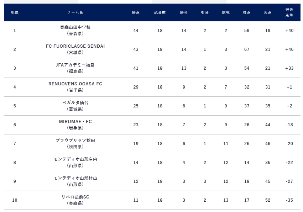303x212 pixels.
Task: Click the 勝利 column header
Action: (184, 12)
